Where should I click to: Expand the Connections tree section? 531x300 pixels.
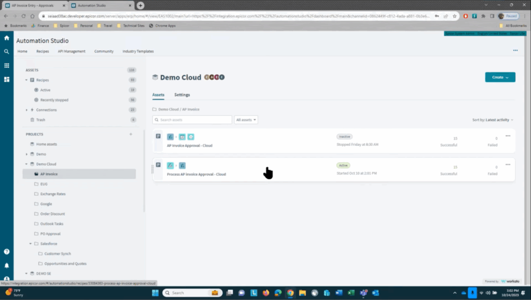pos(26,110)
